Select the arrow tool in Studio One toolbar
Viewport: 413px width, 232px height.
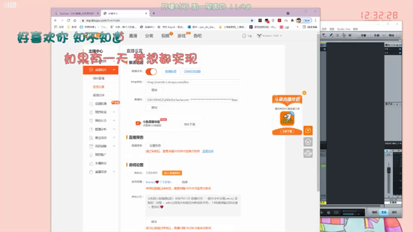(325, 35)
